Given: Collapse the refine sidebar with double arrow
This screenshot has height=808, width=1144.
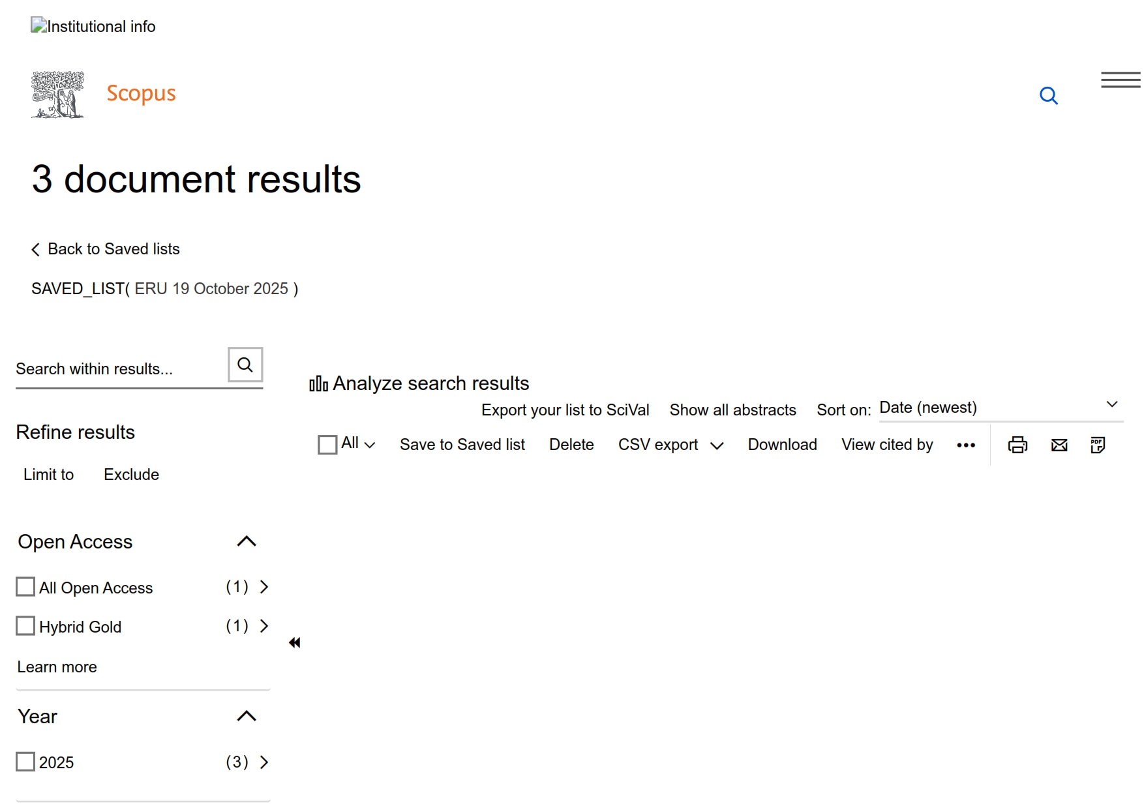Looking at the screenshot, I should pyautogui.click(x=295, y=643).
